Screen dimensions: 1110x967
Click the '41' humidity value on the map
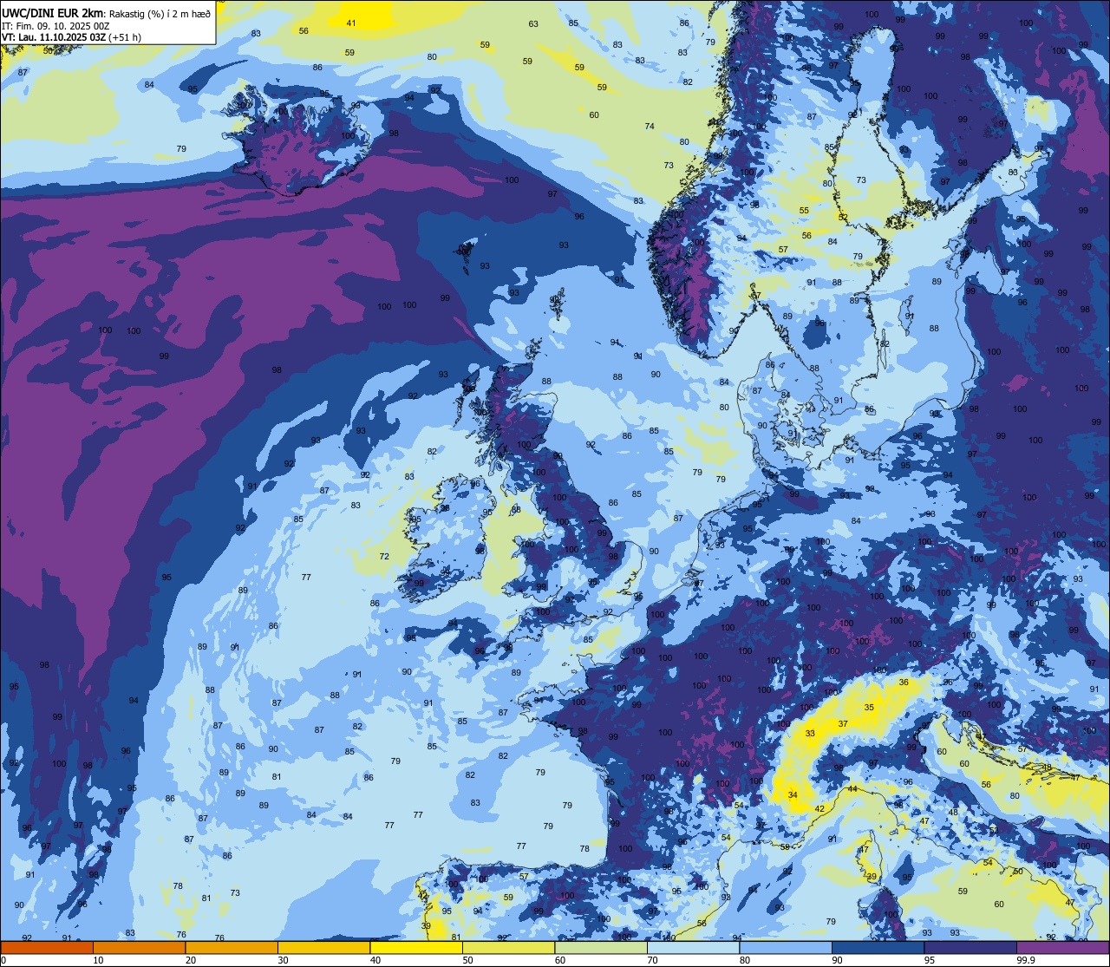click(x=351, y=23)
